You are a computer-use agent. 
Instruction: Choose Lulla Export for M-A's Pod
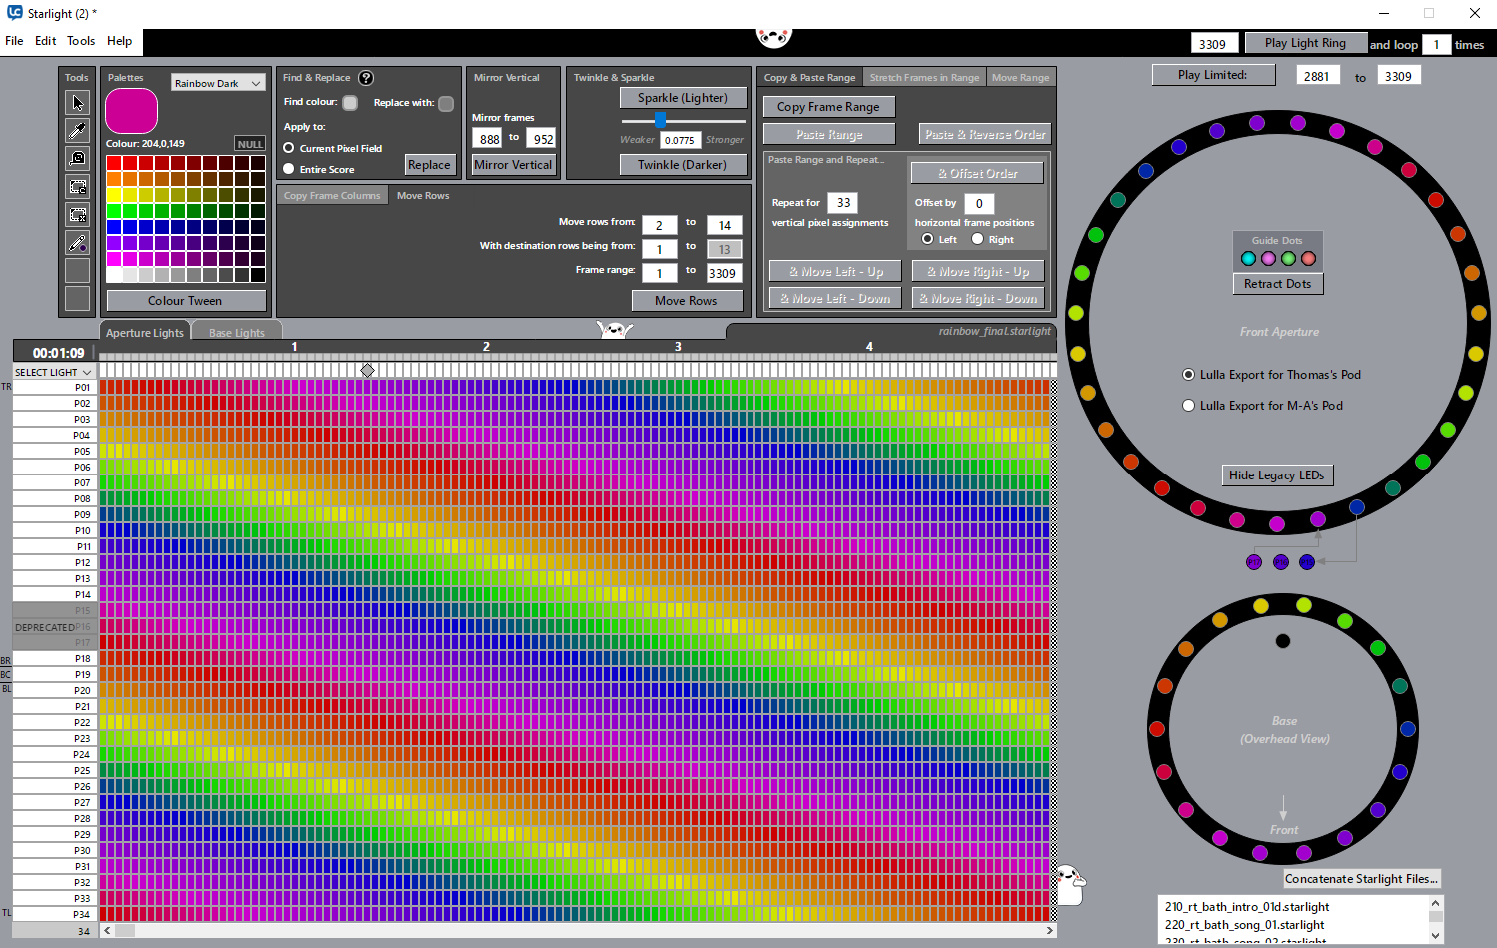click(x=1189, y=406)
